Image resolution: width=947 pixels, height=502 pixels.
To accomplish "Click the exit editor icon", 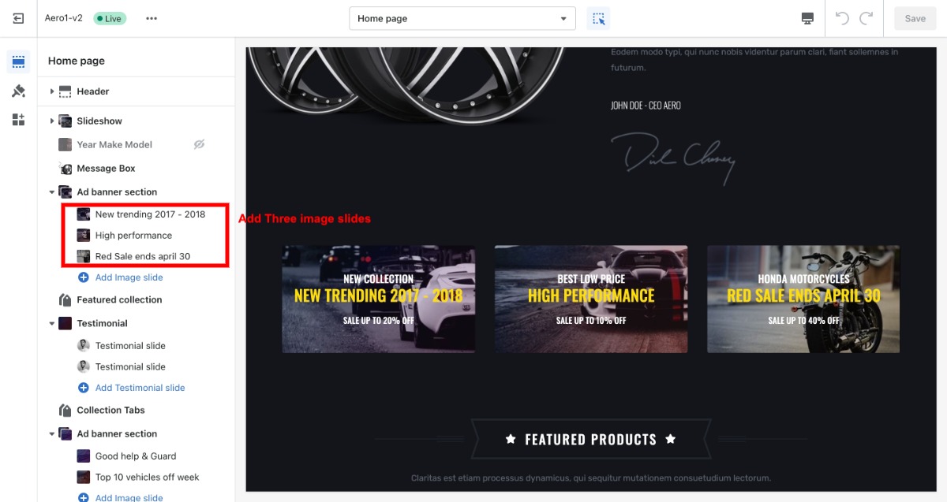I will (x=18, y=18).
